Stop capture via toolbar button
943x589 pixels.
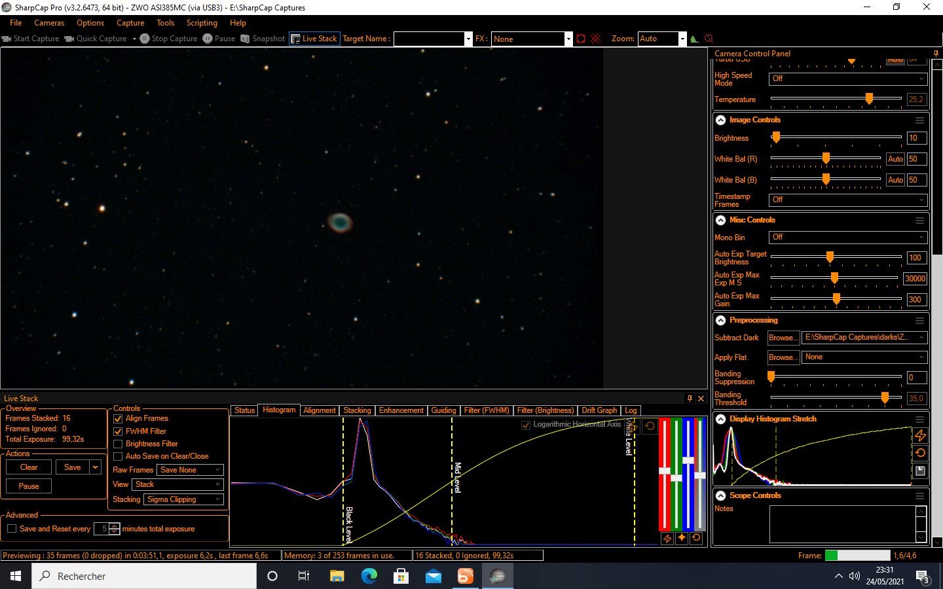tap(168, 39)
